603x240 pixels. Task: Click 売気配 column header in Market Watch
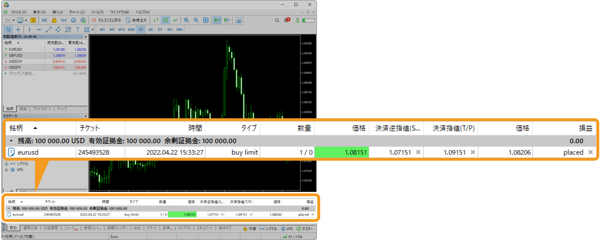(x=55, y=43)
